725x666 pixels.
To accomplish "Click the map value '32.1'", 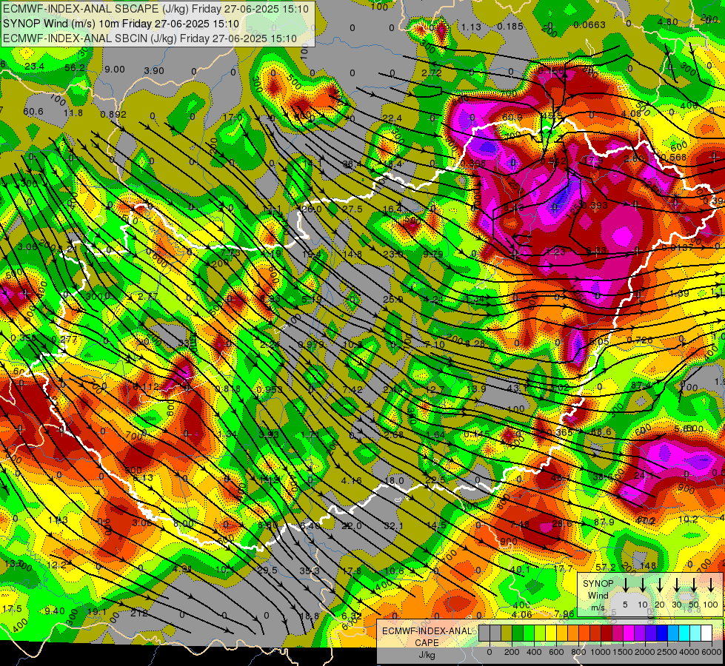I will (393, 526).
